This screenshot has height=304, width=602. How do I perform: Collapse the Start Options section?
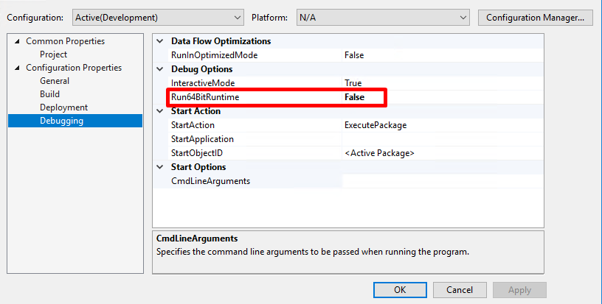[x=159, y=167]
